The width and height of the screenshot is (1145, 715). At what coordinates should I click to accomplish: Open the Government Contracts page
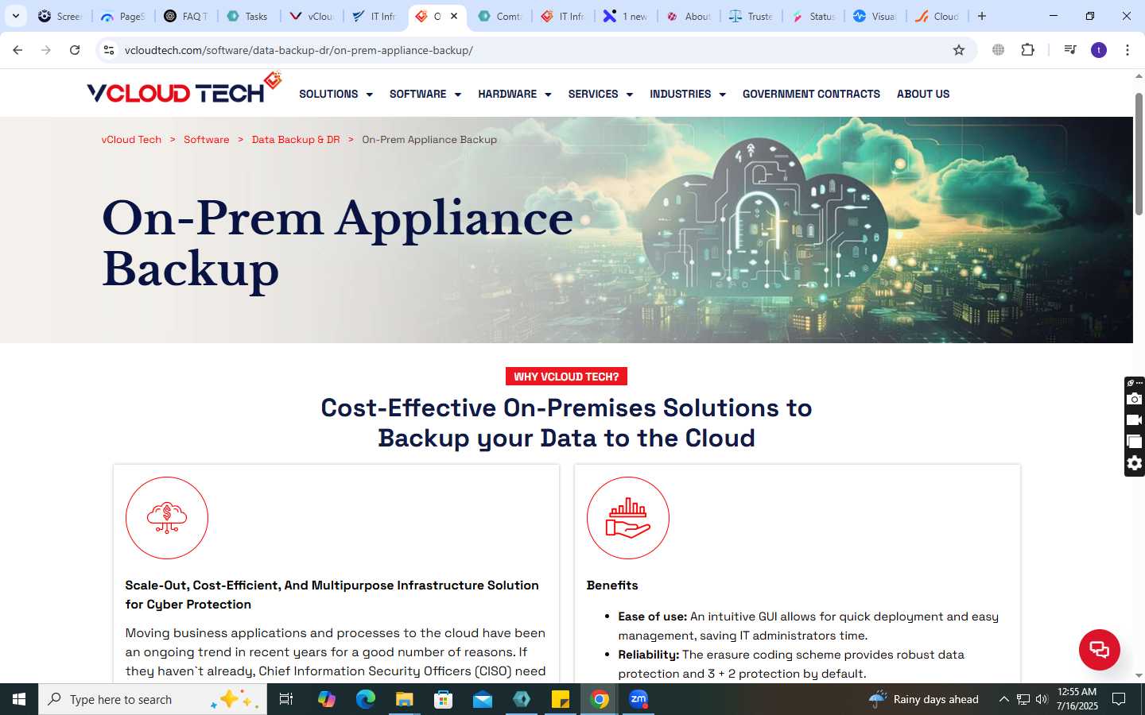[811, 94]
